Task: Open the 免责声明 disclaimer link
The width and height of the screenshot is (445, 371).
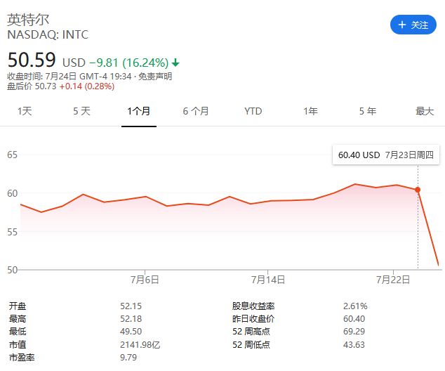Action: 155,77
